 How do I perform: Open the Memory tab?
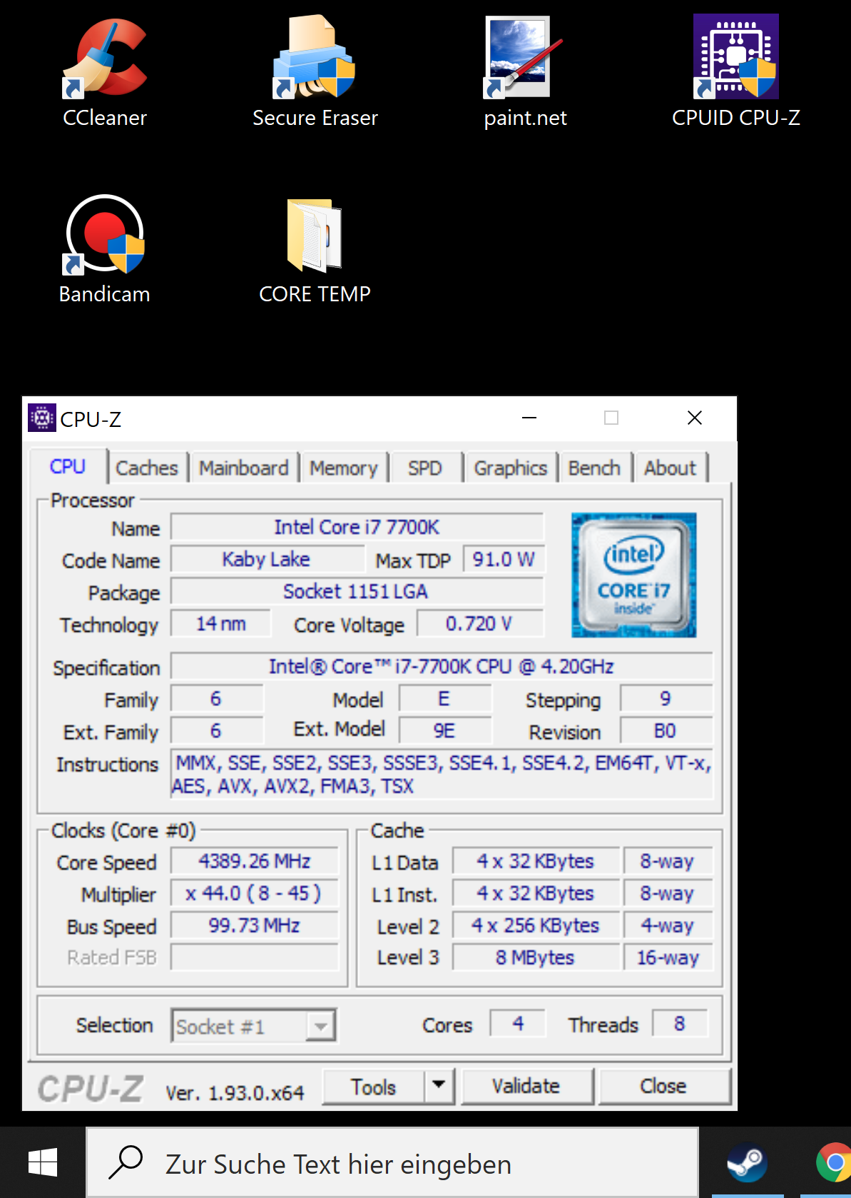344,468
